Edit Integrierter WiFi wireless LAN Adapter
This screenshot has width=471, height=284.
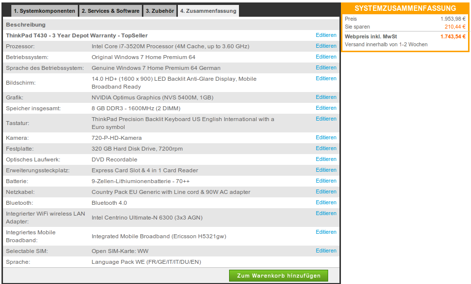(x=326, y=213)
